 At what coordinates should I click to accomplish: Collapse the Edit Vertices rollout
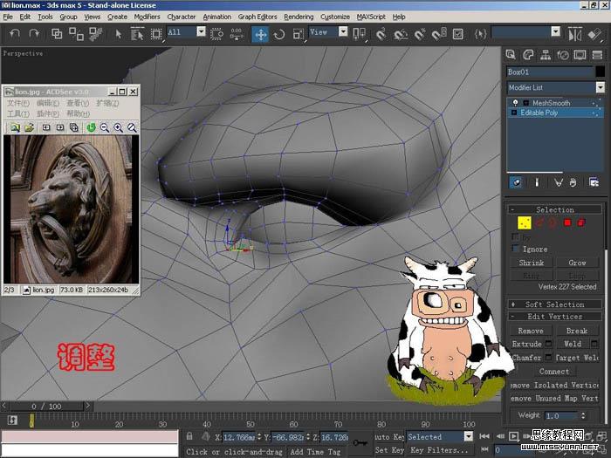click(x=555, y=316)
